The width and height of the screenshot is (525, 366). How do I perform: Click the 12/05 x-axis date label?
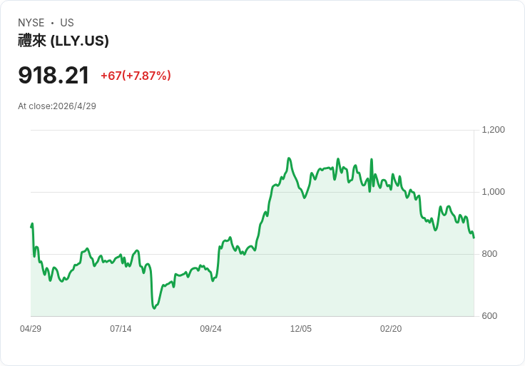[x=301, y=329]
